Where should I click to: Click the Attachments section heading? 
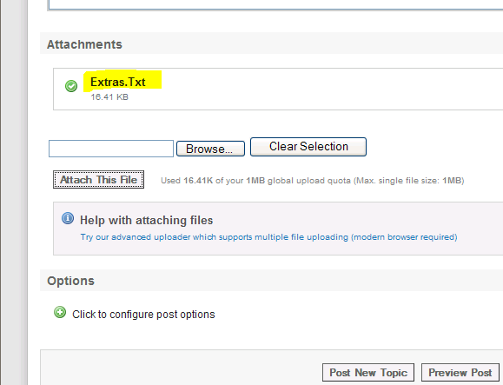point(84,44)
